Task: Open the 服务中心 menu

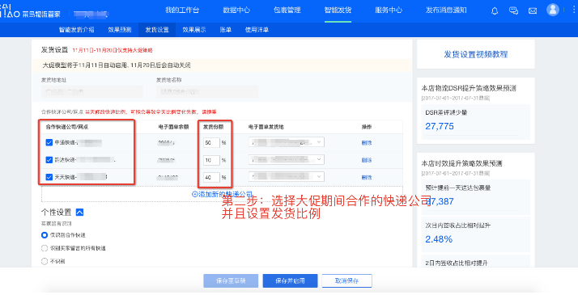Action: click(389, 11)
